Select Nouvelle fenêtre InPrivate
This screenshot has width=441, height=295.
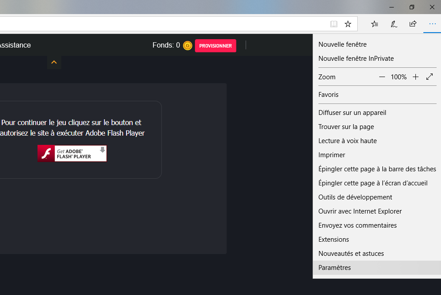coord(356,59)
